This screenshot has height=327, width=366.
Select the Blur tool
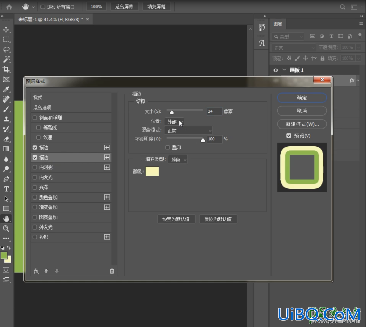(x=6, y=159)
